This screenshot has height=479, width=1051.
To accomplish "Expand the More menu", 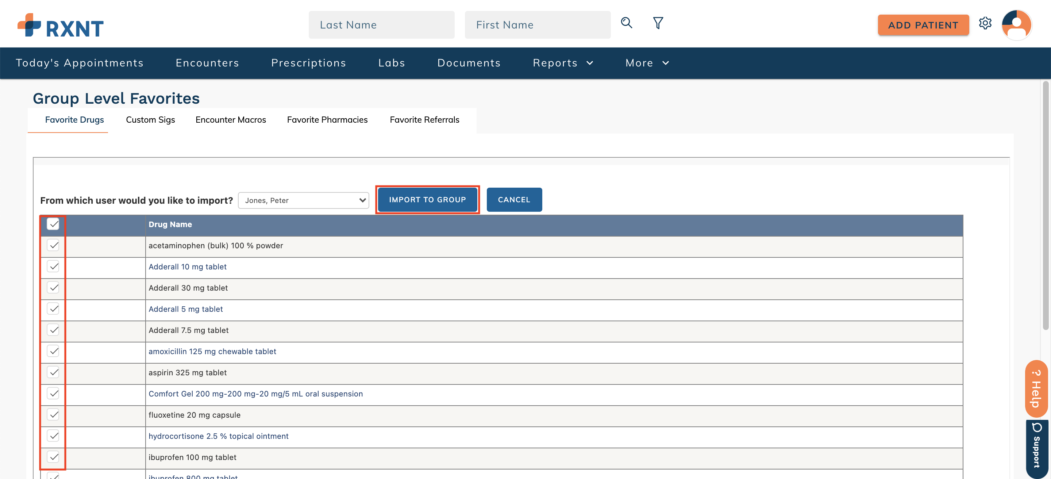I will (647, 63).
